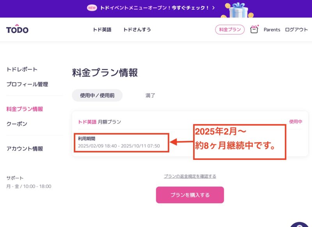Click the 料金プラン pill button
The height and width of the screenshot is (227, 312).
pyautogui.click(x=230, y=30)
